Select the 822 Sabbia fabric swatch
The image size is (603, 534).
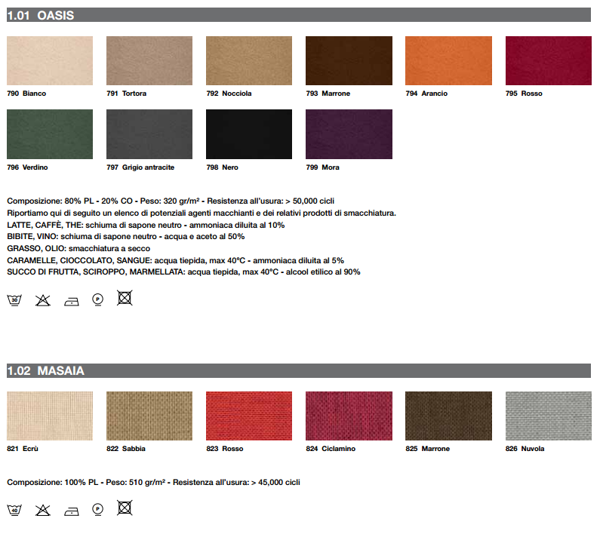click(x=149, y=416)
